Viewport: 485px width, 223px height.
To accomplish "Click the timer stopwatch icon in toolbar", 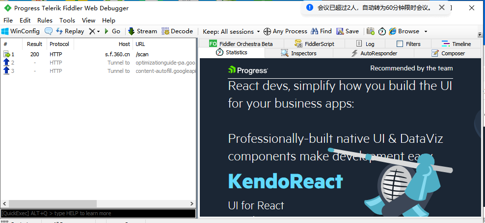I will click(382, 31).
